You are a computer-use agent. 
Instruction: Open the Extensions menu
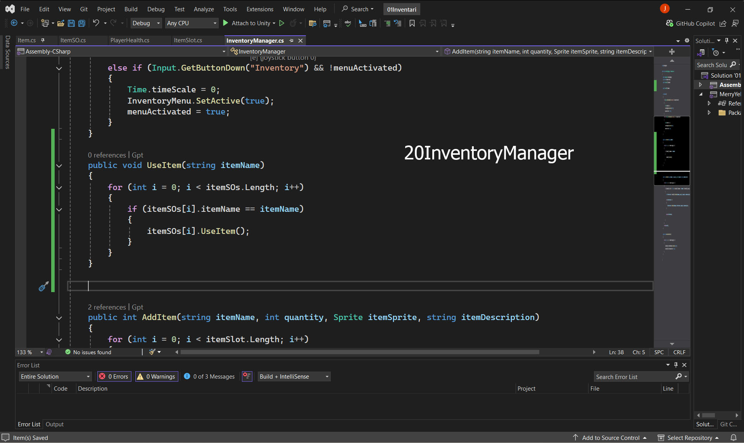pos(260,9)
